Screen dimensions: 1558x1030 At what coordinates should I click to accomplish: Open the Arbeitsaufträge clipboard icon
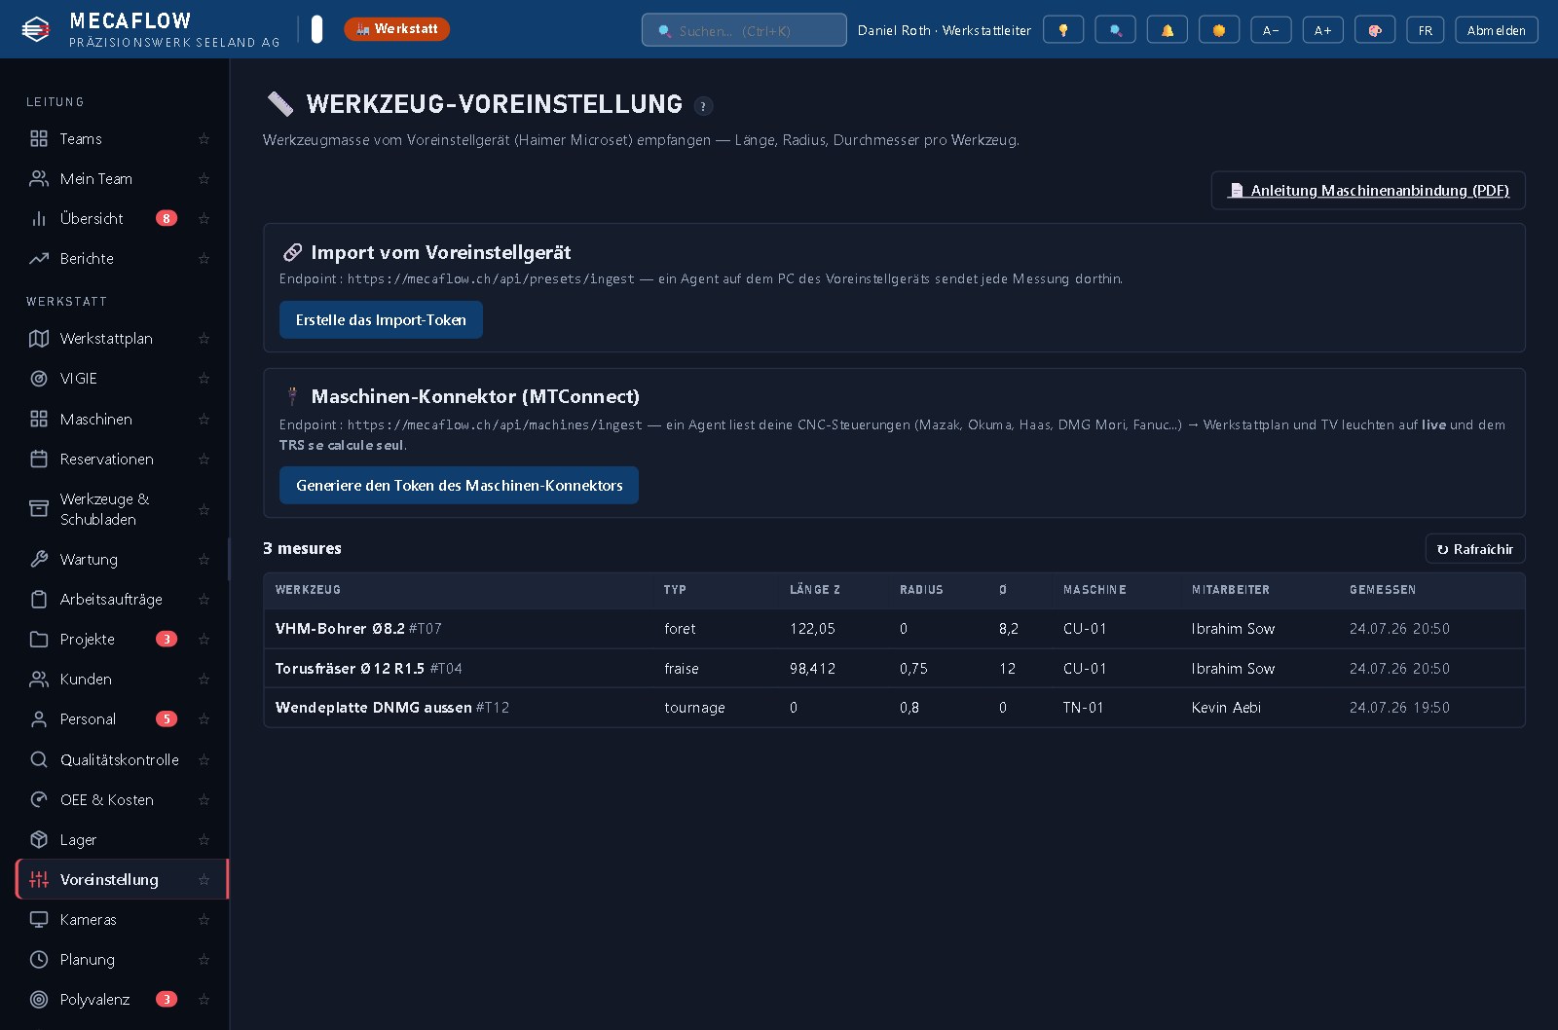click(39, 600)
